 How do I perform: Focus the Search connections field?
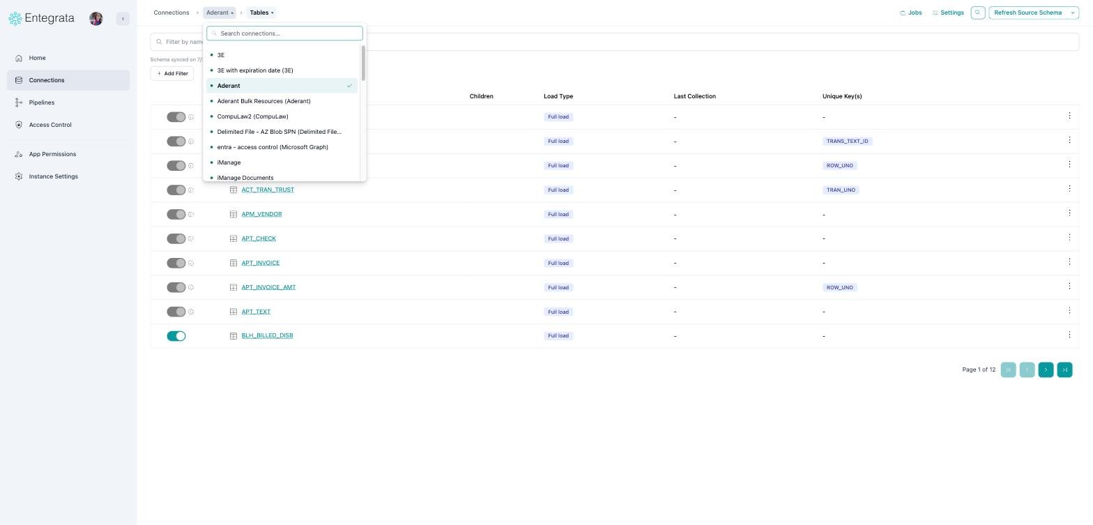[x=284, y=33]
